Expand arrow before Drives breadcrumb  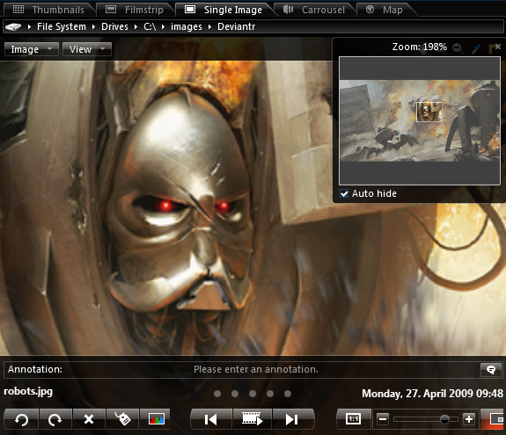[x=93, y=26]
